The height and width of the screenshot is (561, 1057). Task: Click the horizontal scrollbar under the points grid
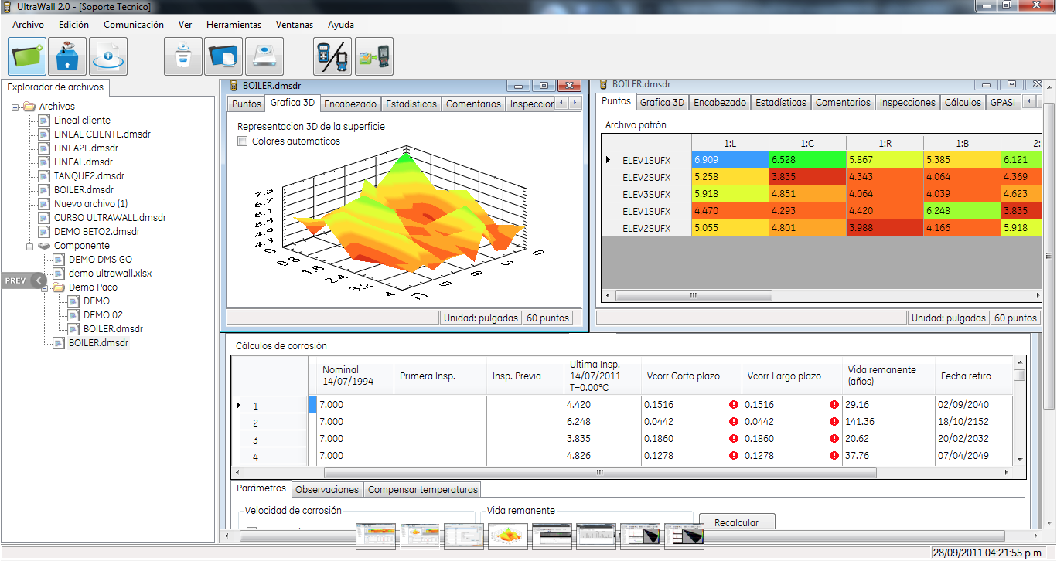(821, 295)
